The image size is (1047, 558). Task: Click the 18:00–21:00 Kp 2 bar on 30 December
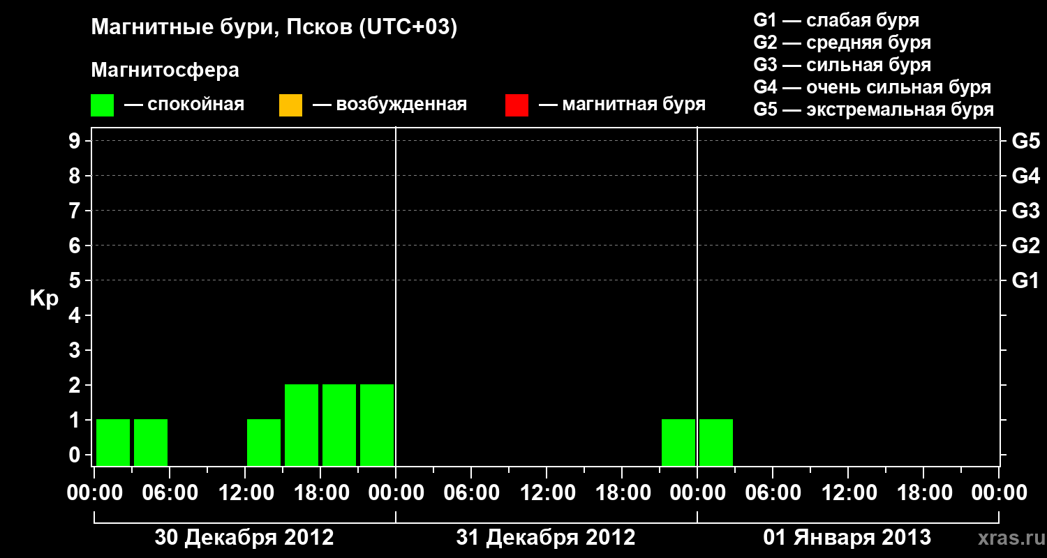[339, 425]
